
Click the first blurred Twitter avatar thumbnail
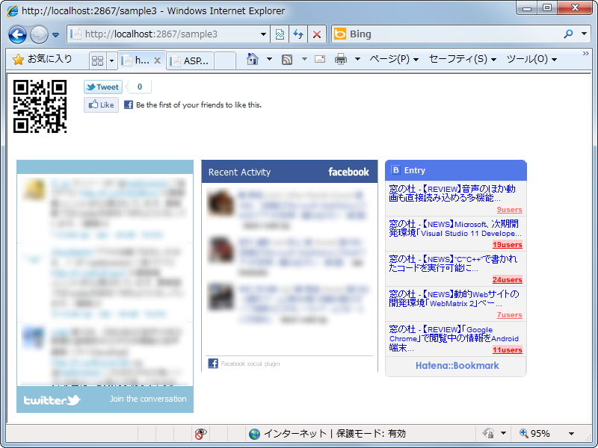[x=34, y=190]
